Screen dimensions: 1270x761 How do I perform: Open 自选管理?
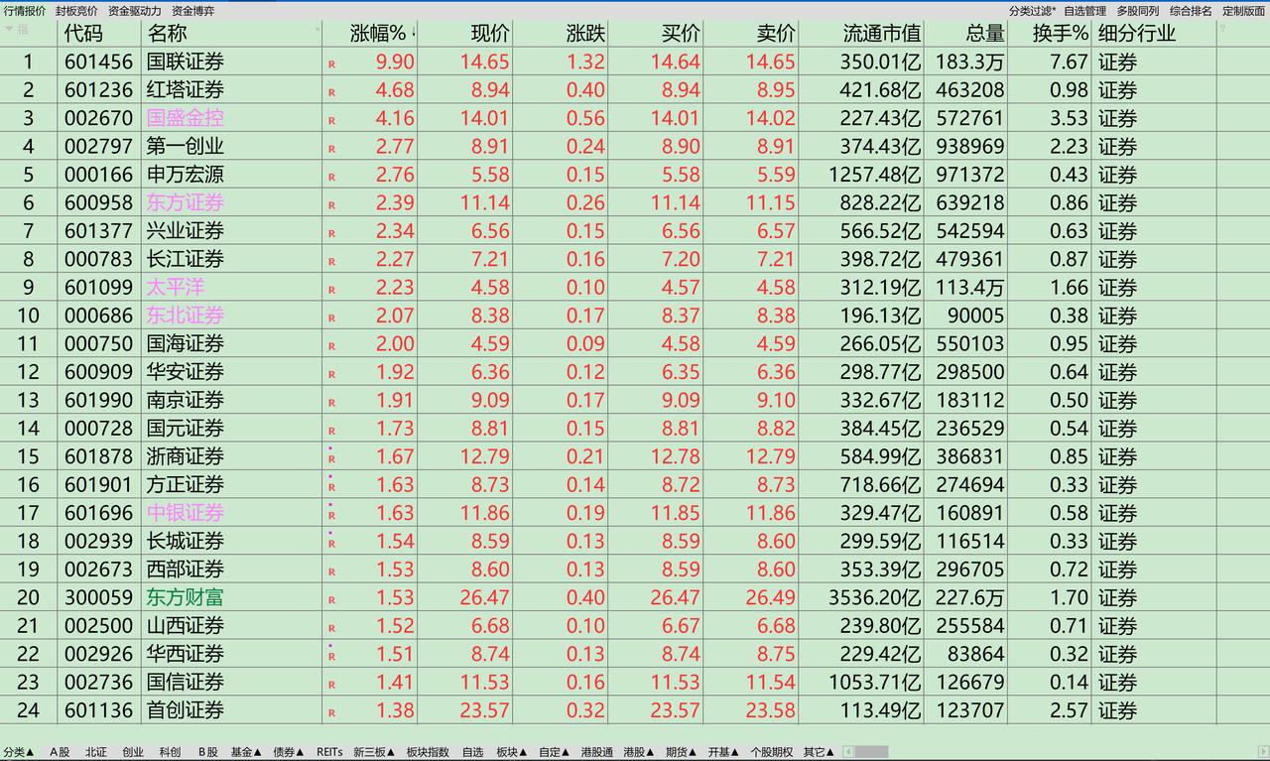click(x=1084, y=10)
